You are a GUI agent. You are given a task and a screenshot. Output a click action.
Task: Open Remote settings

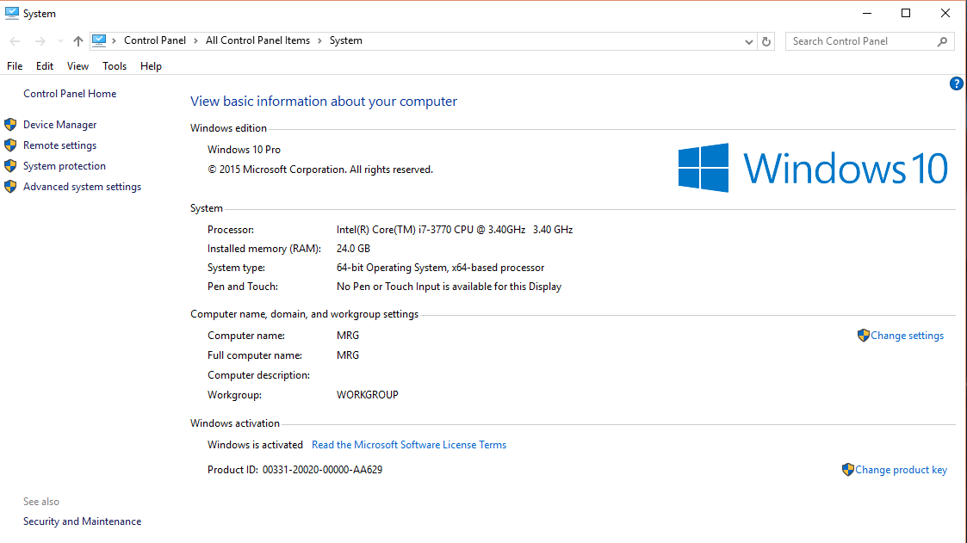59,145
